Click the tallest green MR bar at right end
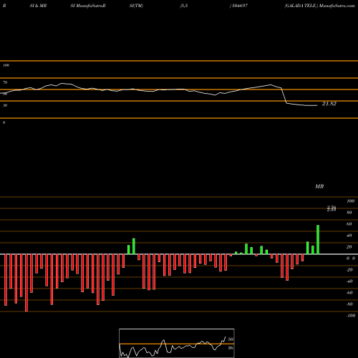The height and width of the screenshot is (358, 358). (x=318, y=240)
